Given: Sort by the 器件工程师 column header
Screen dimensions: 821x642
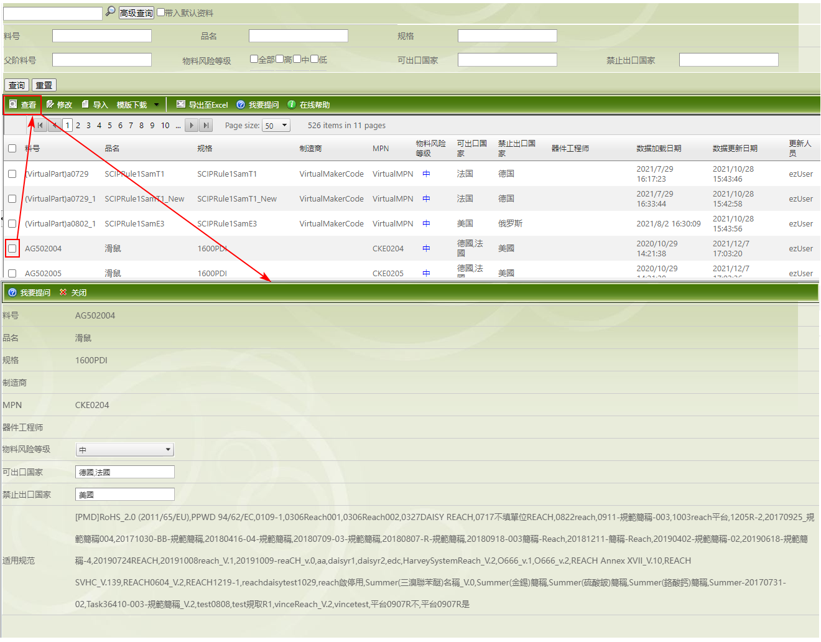Looking at the screenshot, I should pos(570,148).
